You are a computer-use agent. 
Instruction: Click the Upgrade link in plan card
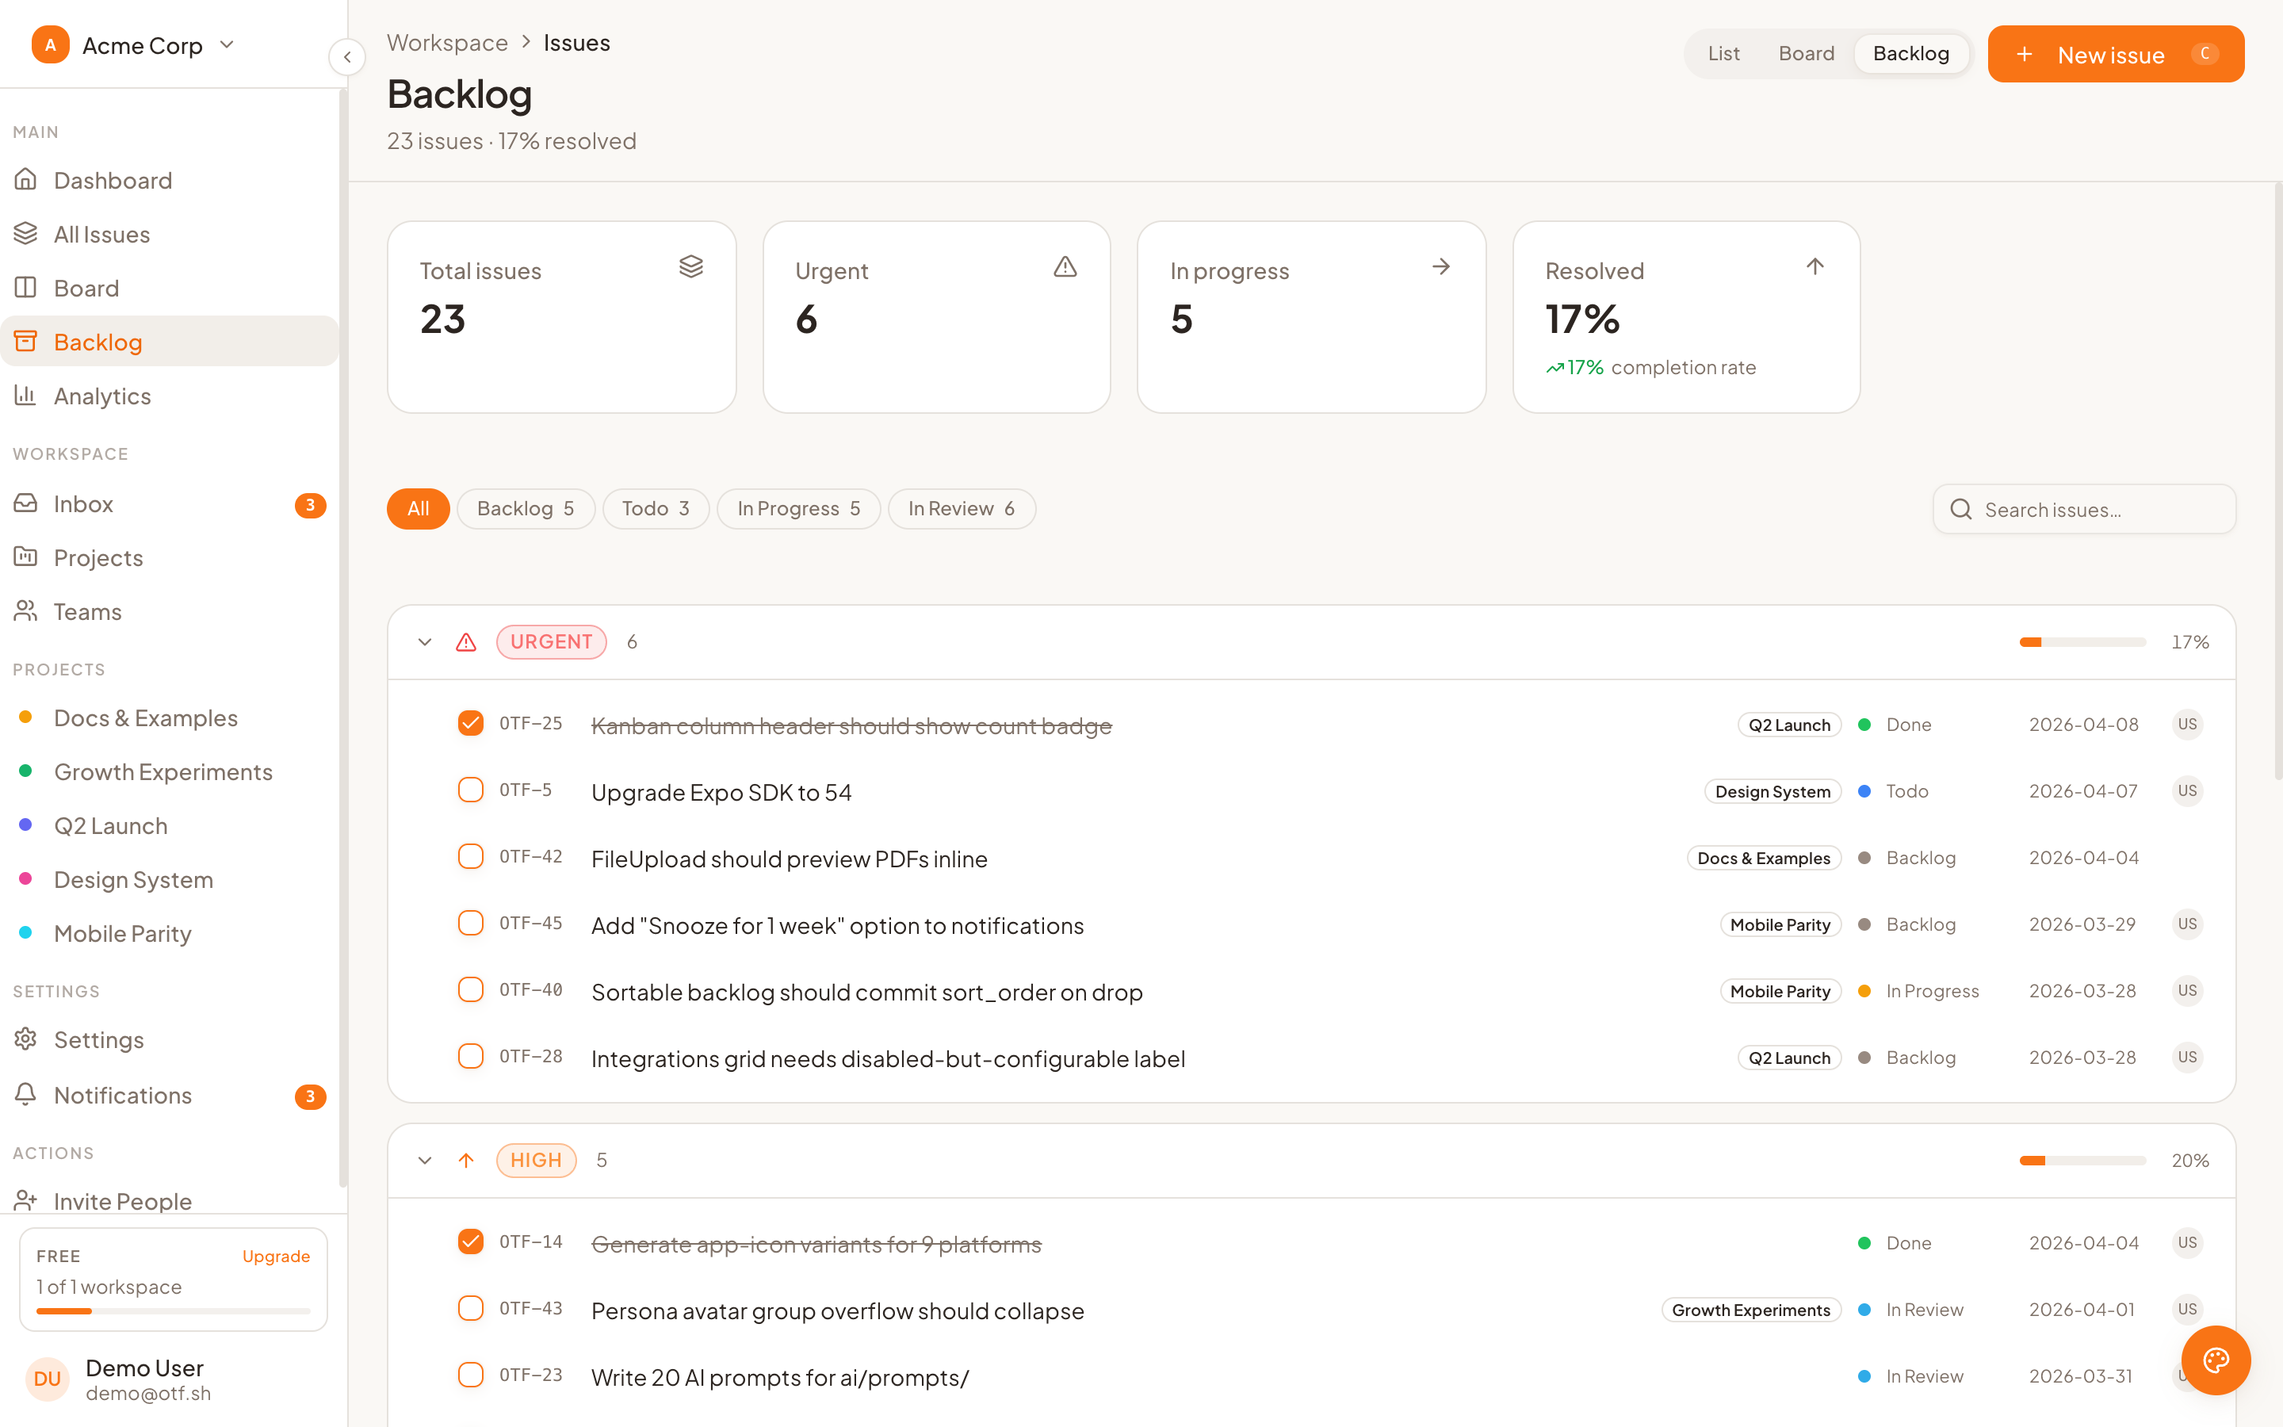[277, 1257]
